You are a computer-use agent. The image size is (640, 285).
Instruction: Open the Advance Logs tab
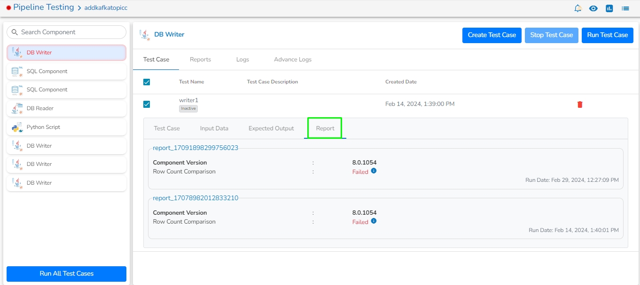(x=292, y=60)
